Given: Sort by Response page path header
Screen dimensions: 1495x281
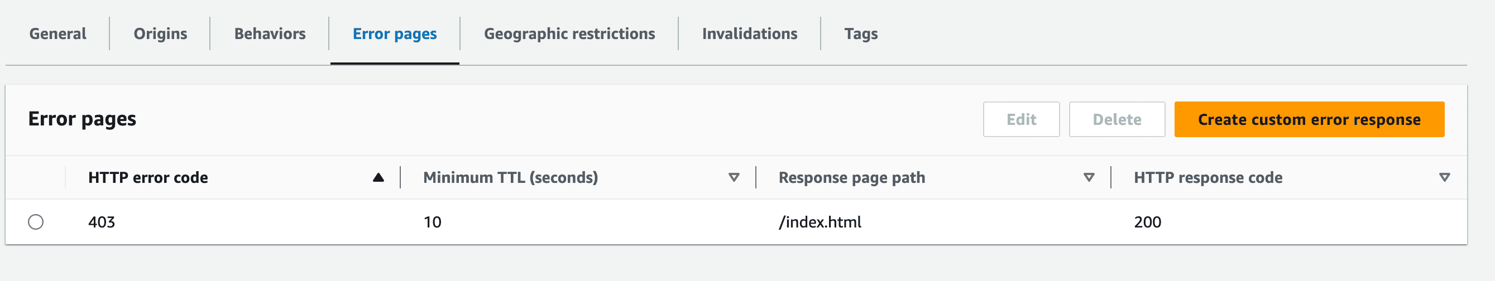Looking at the screenshot, I should click(x=851, y=177).
